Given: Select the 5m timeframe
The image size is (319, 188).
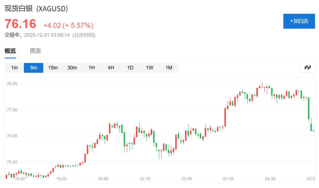Looking at the screenshot, I should click(x=34, y=68).
